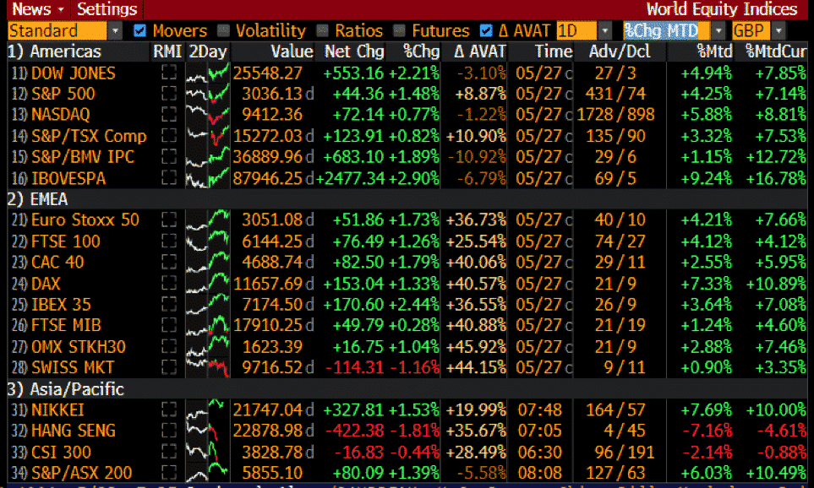Open DAX 2Day sparkline chart
This screenshot has height=488, width=814.
click(x=208, y=283)
